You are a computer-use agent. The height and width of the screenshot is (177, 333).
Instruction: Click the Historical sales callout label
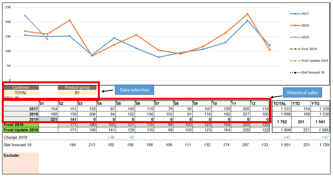tap(302, 93)
